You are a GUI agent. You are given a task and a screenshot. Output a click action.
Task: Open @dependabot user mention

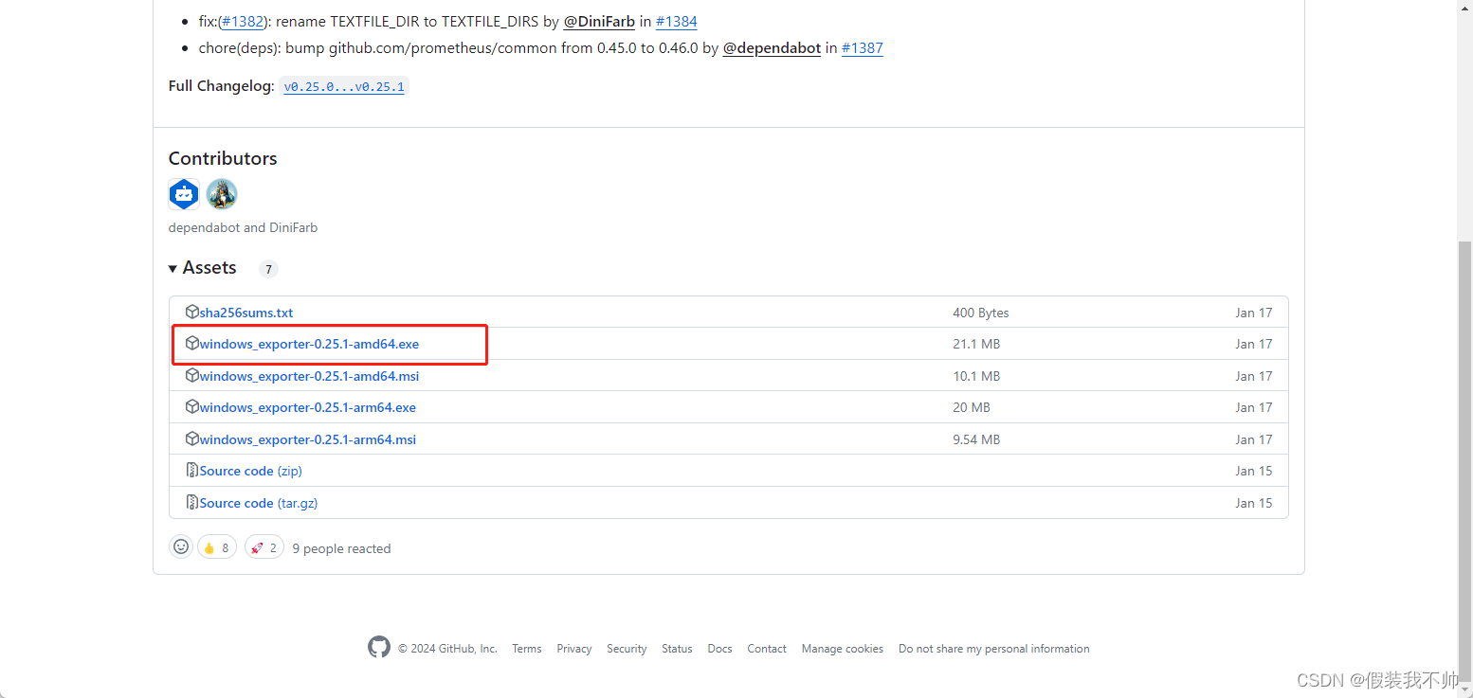(772, 47)
